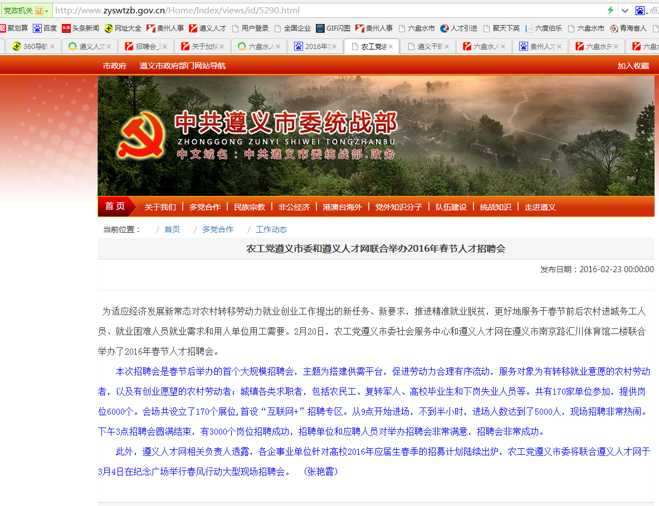This screenshot has height=506, width=659.
Task: Click the 青海省人 bookmark icon
Action: (614, 28)
